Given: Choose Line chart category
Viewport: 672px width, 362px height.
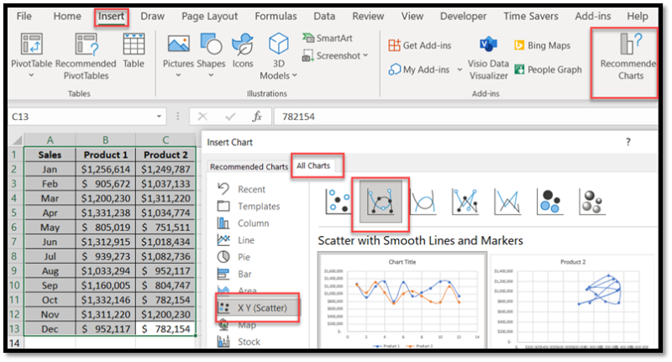Looking at the screenshot, I should (x=236, y=240).
